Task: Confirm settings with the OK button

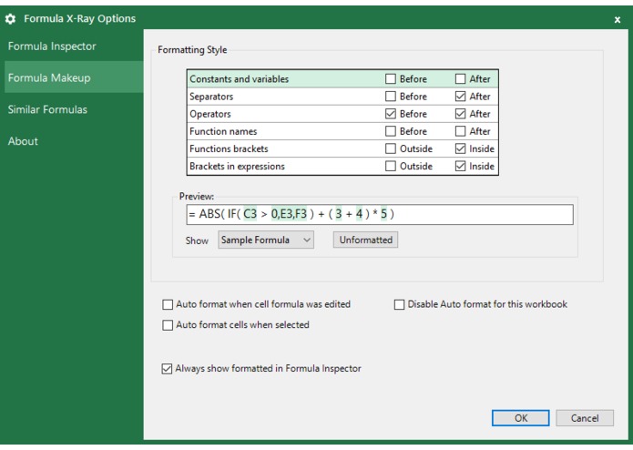Action: [520, 418]
